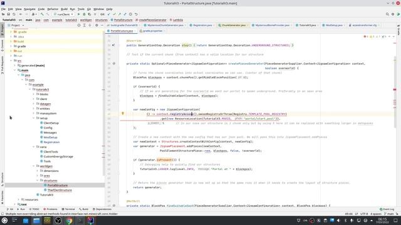Expand the datagen package
Image resolution: width=401 pixels, height=225 pixels.
coord(33,104)
